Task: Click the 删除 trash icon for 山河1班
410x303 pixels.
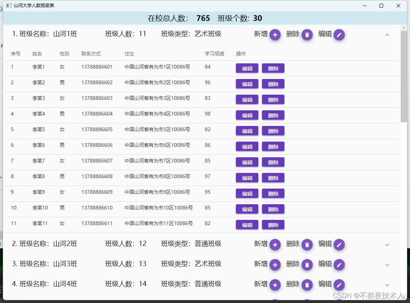Action: [x=307, y=34]
